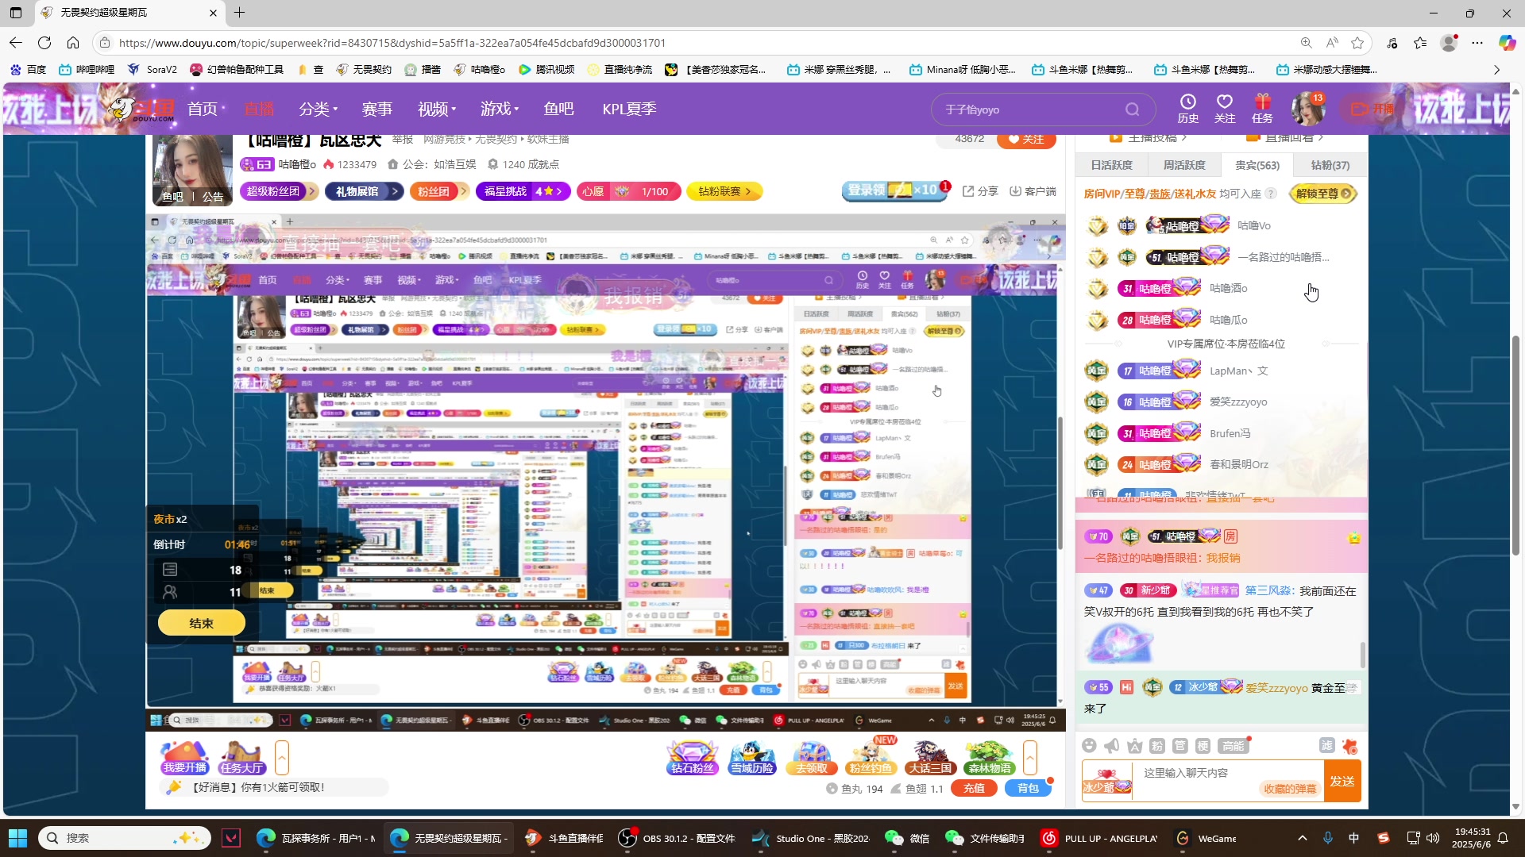Switch to 日活跃度 tab

tap(1111, 165)
